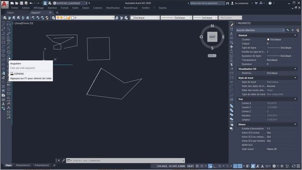This screenshot has width=302, height=170.
Task: Click the pencil icon at top of right toolbar
Action: pos(232,25)
